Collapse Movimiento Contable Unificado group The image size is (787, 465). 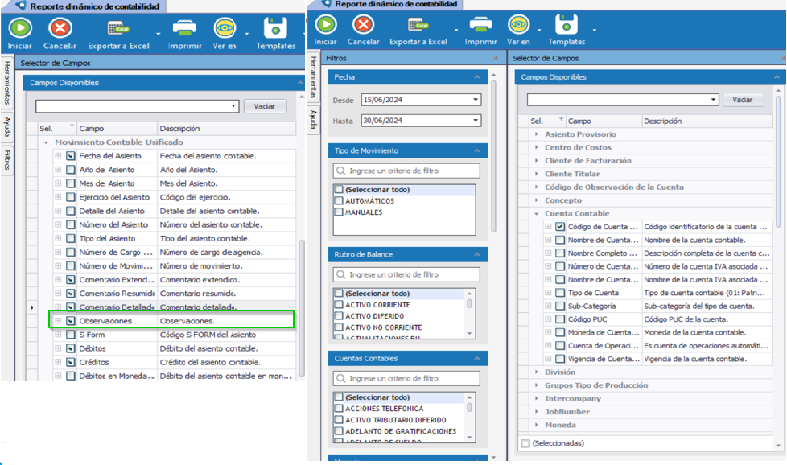click(46, 142)
